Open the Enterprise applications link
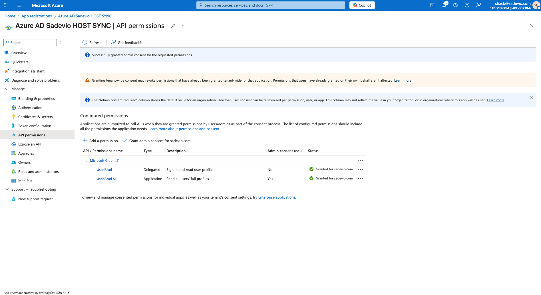541x295 pixels. (x=277, y=197)
